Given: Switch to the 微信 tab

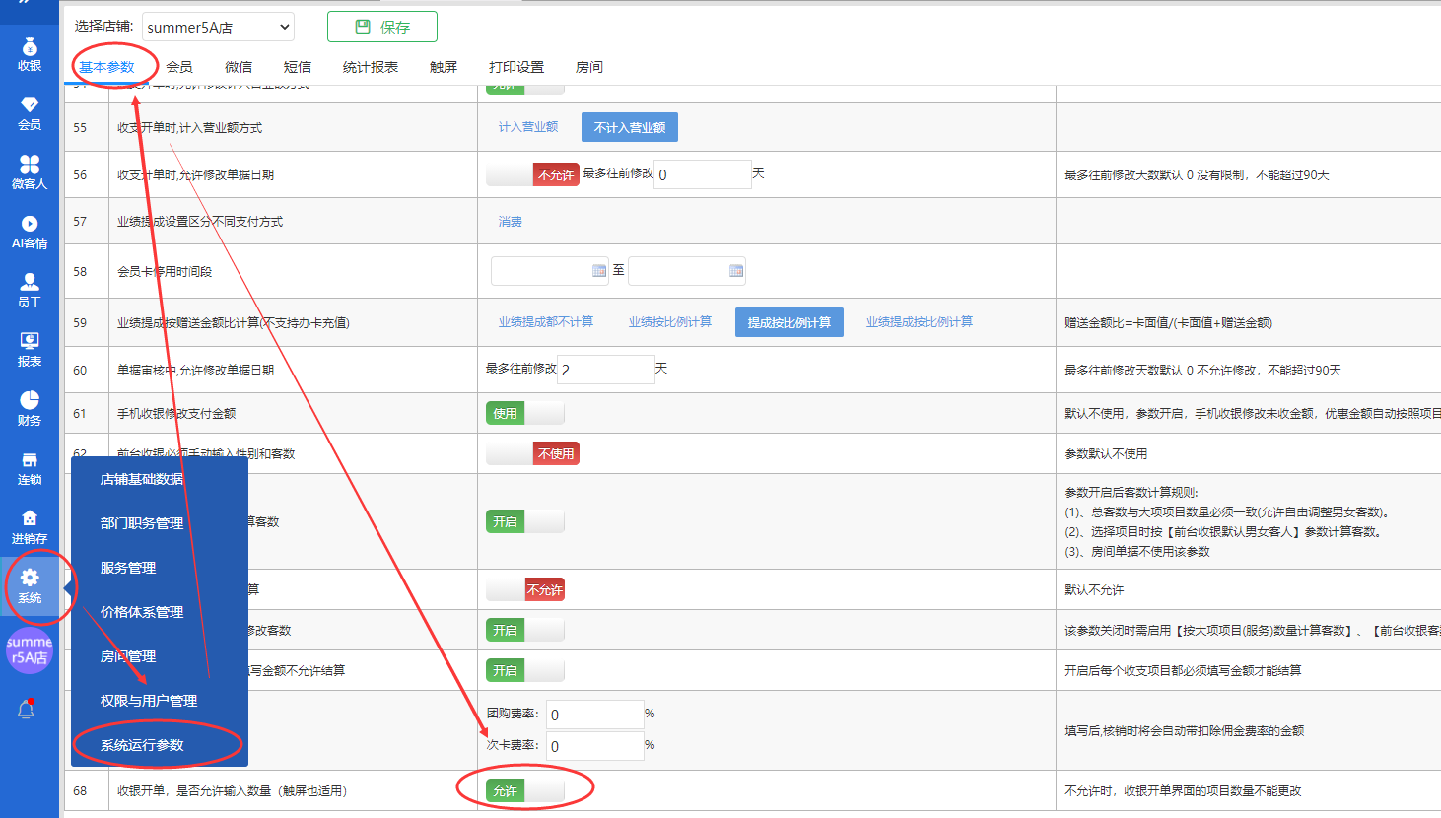Looking at the screenshot, I should point(239,67).
